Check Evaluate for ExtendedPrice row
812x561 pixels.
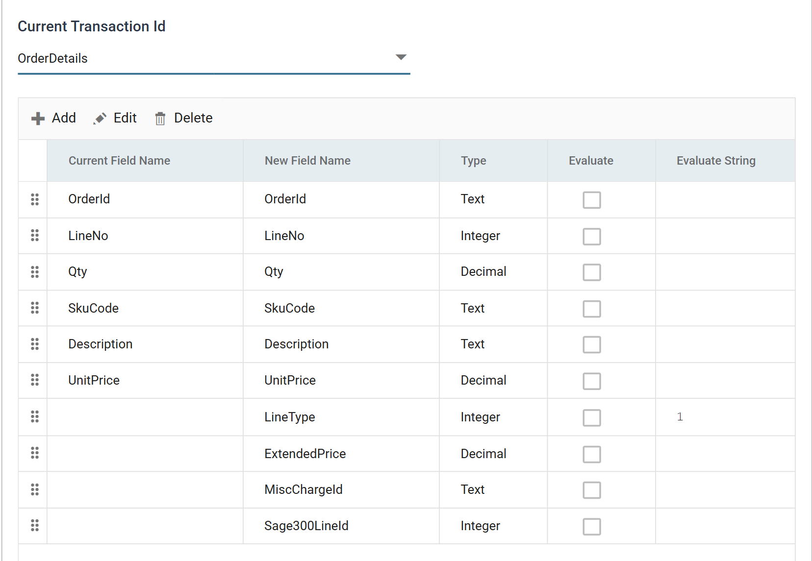(x=592, y=454)
